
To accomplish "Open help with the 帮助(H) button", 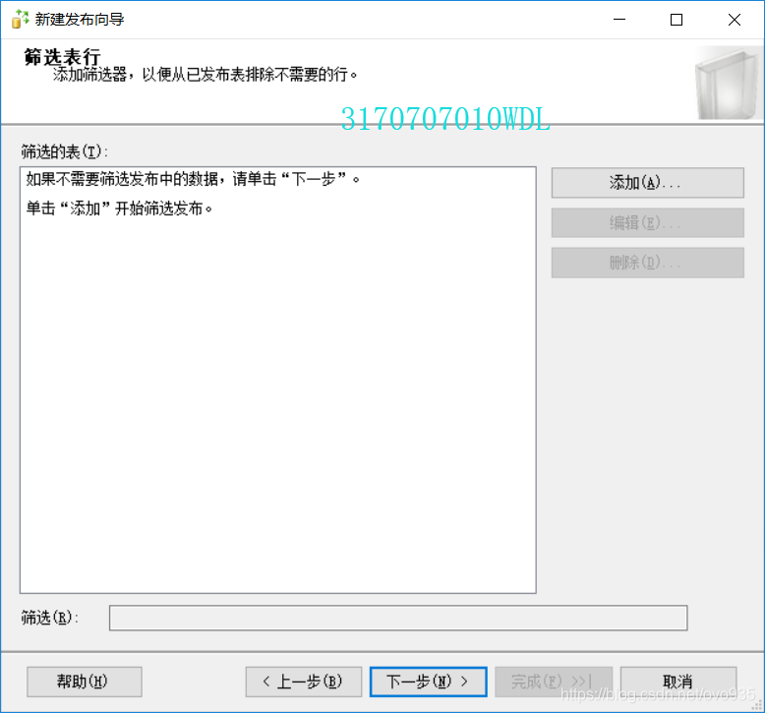I will [85, 682].
